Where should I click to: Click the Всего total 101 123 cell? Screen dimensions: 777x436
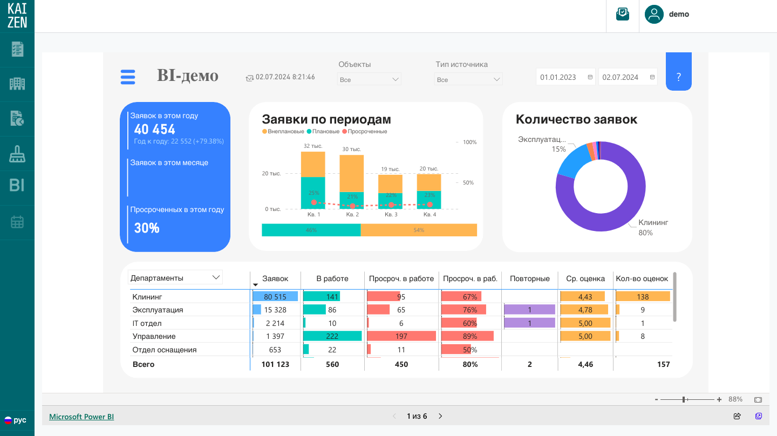(x=275, y=364)
